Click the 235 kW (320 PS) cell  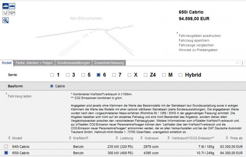(120, 146)
